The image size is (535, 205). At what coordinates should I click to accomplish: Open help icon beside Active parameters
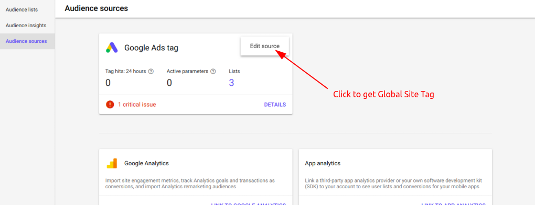tap(213, 72)
